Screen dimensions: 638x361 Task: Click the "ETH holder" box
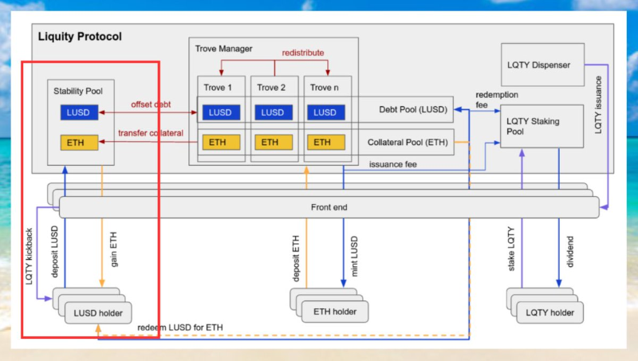(335, 312)
